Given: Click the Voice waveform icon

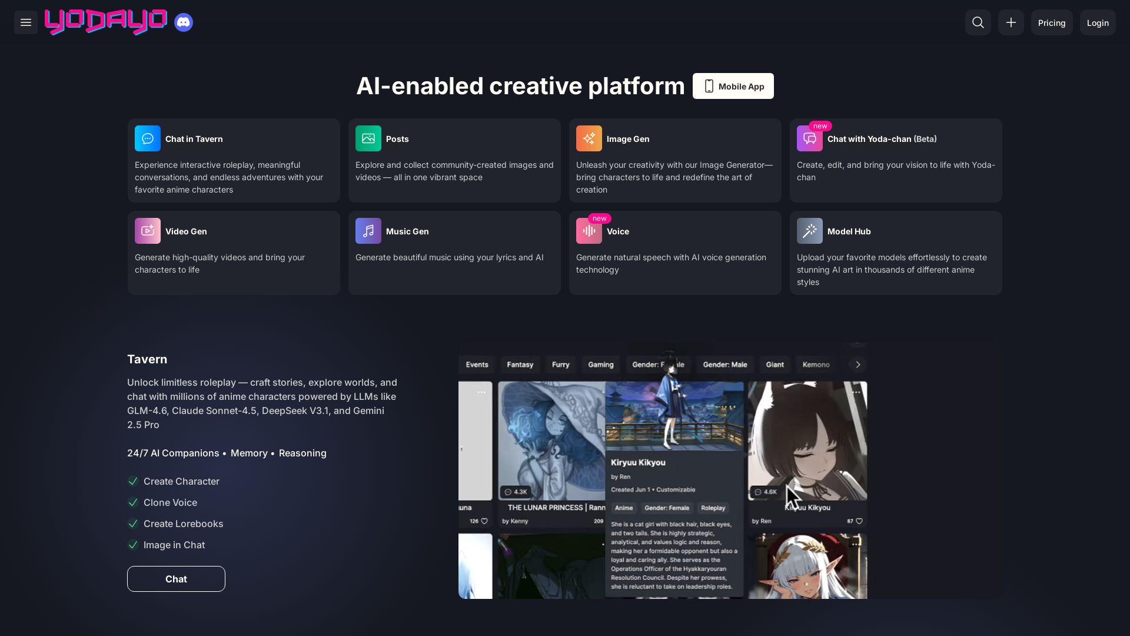Looking at the screenshot, I should (589, 231).
